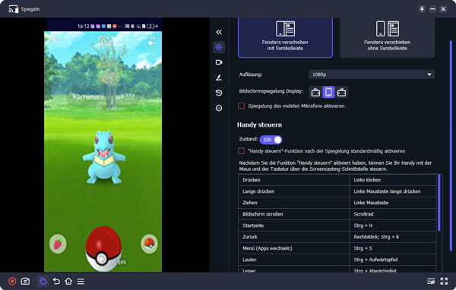Click the Strg + H shortcut cell
456x290 pixels.
(393, 225)
